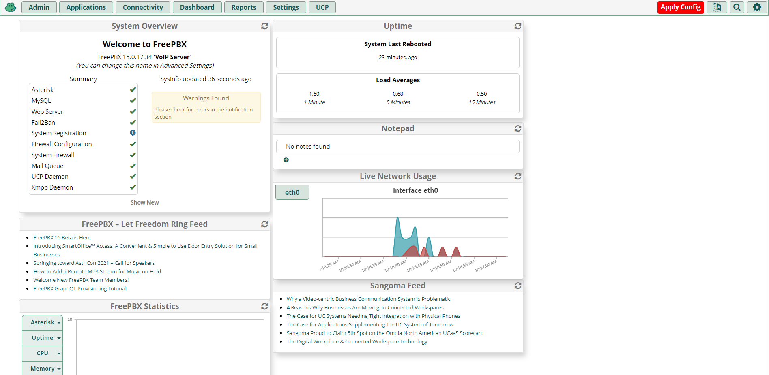Screen dimensions: 769x375
Task: Expand the Asterisk statistics dropdown
Action: click(43, 322)
